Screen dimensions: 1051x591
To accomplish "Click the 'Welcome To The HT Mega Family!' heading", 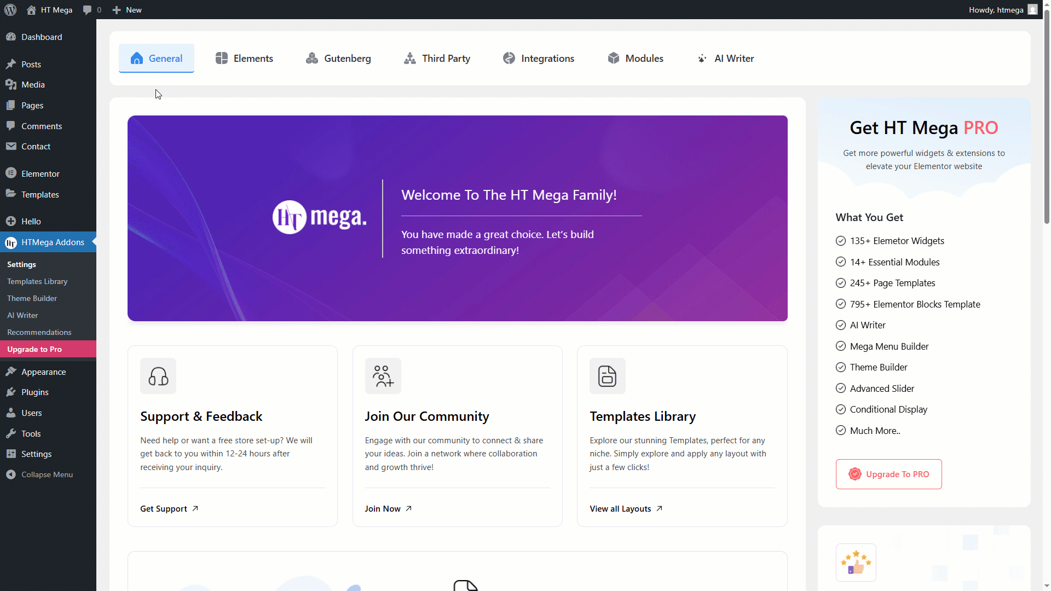I will (509, 195).
